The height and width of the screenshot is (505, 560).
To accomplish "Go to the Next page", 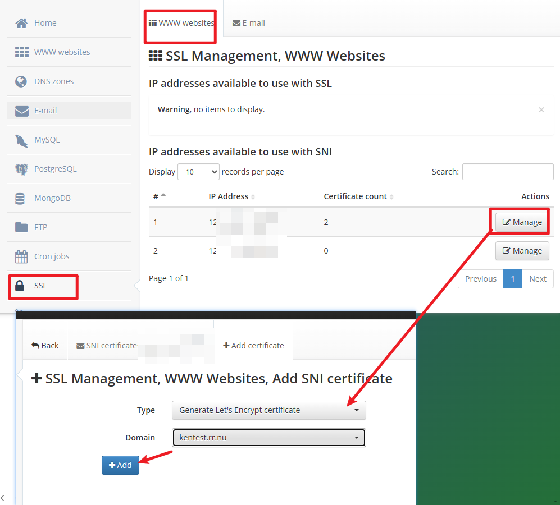I will 538,279.
